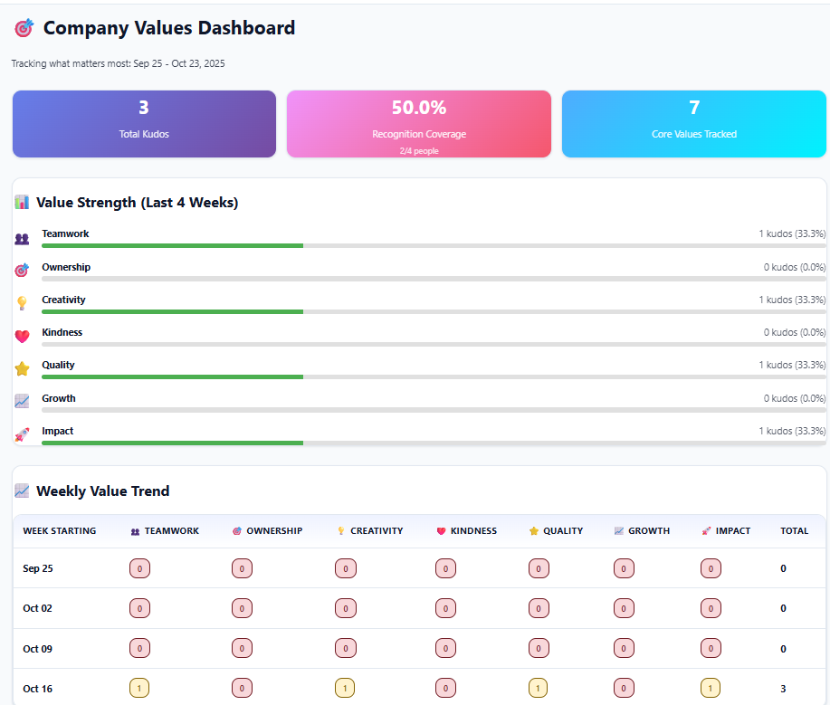Select the growth chart icon next to Growth
Viewport: 830px width, 705px height.
point(20,401)
